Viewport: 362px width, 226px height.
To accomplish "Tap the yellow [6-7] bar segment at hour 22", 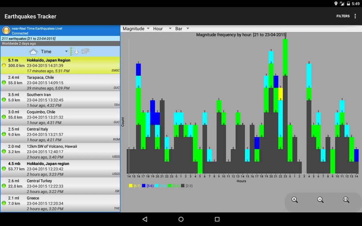I will tap(280, 94).
